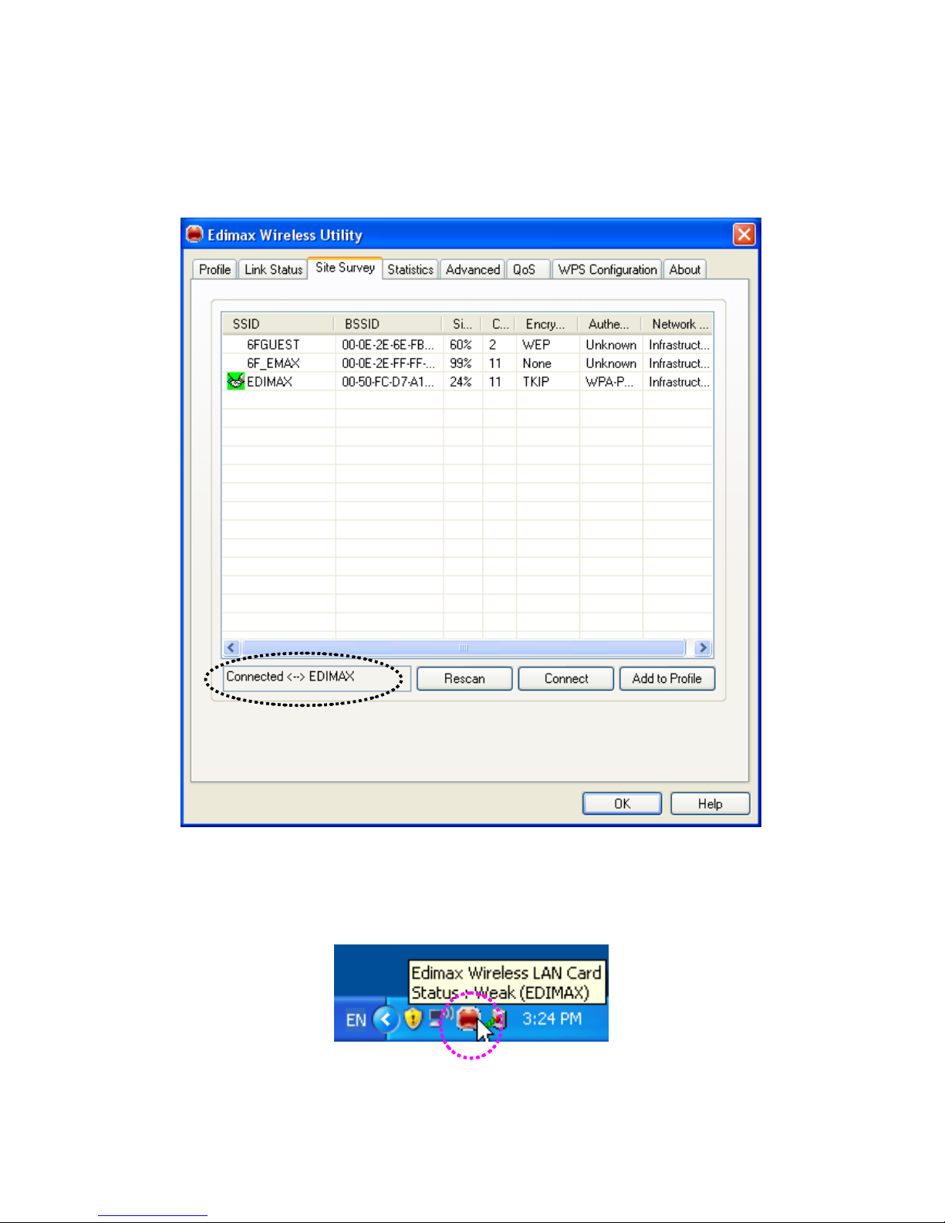
Task: Click the EN language indicator
Action: (356, 1020)
